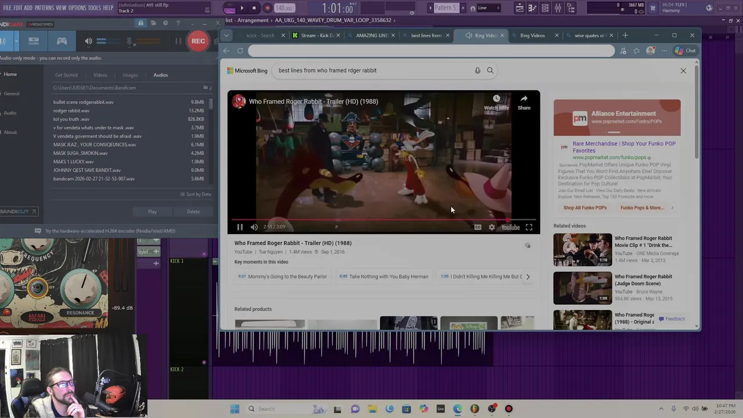Switch to the Images tab in Bandicam
The height and width of the screenshot is (418, 743).
tap(130, 75)
